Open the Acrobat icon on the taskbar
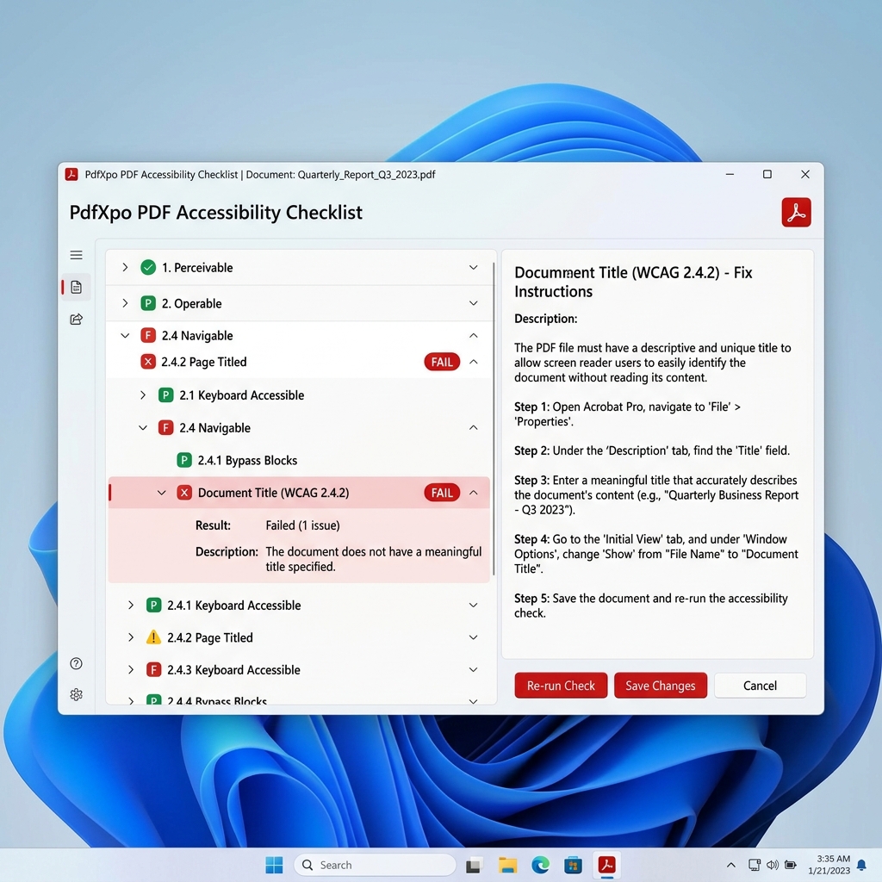882x882 pixels. (606, 865)
